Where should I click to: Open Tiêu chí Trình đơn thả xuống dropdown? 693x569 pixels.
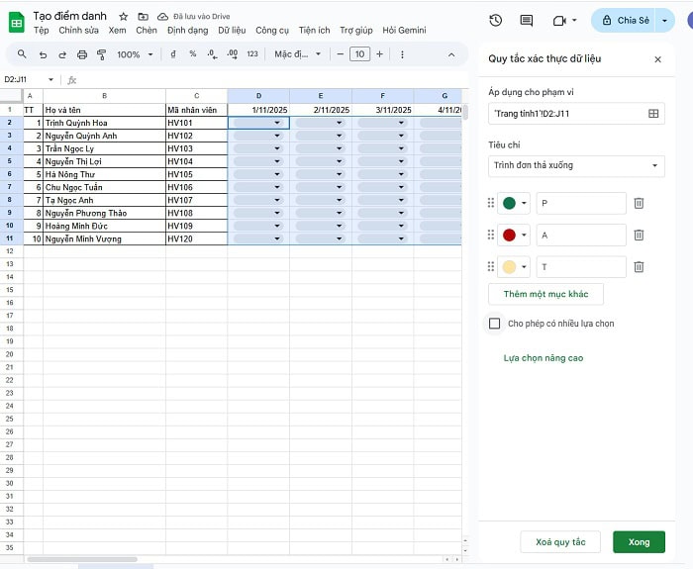pyautogui.click(x=576, y=165)
